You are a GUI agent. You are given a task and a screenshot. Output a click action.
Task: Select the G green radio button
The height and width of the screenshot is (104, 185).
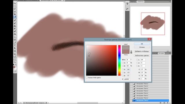click(x=123, y=73)
